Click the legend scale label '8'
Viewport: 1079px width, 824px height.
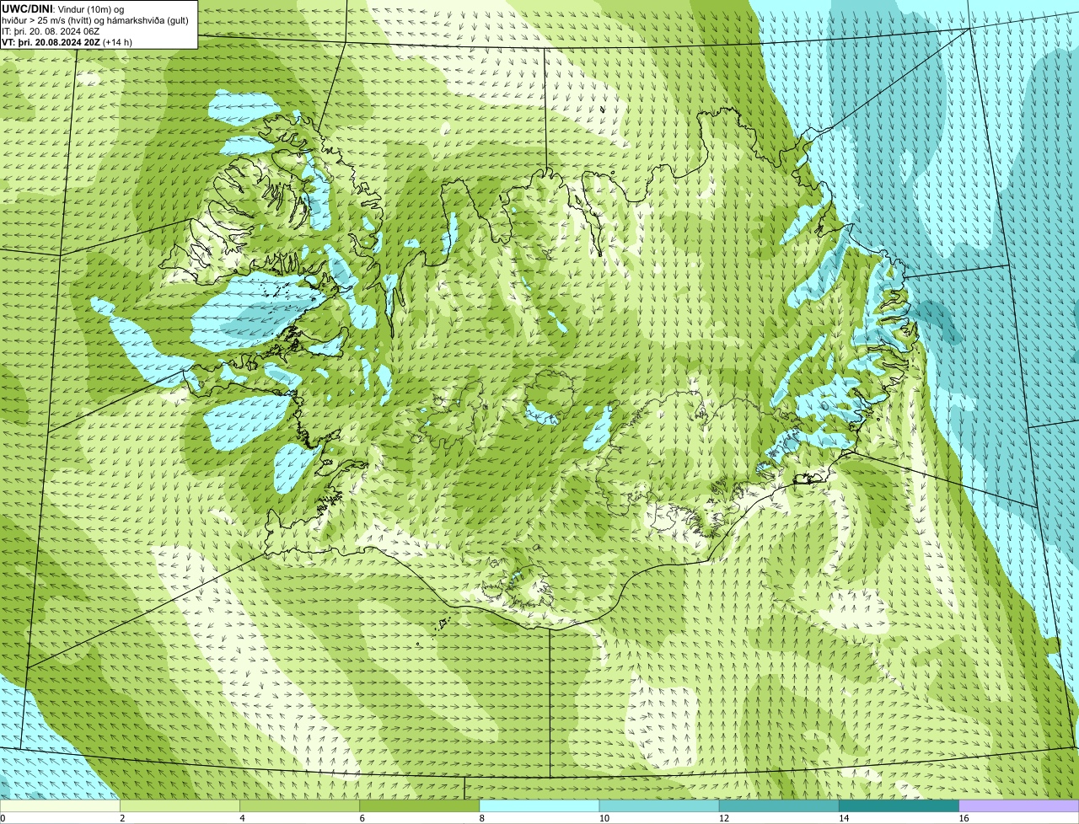[x=482, y=818]
